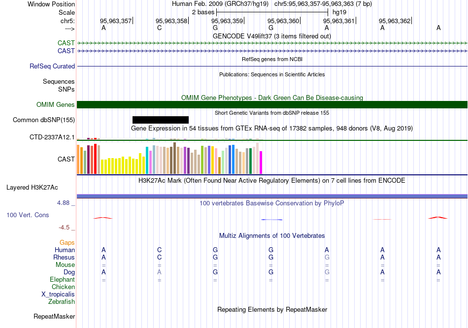This screenshot has height=328, width=468.
Task: Open the blue CAST track label
Action: (66, 51)
